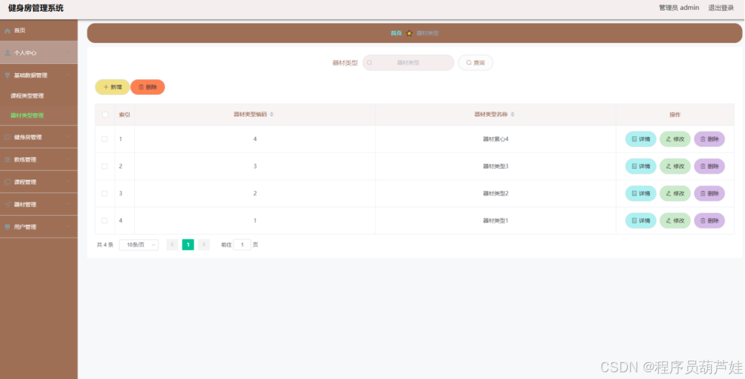Click the 查询 search button
The image size is (745, 379).
pos(476,63)
